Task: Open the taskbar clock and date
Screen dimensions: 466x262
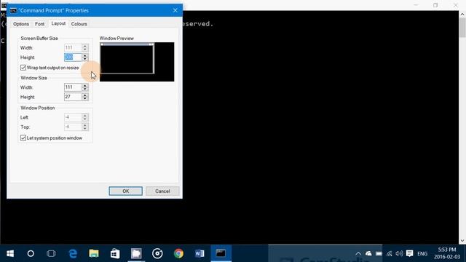Action: click(x=446, y=253)
